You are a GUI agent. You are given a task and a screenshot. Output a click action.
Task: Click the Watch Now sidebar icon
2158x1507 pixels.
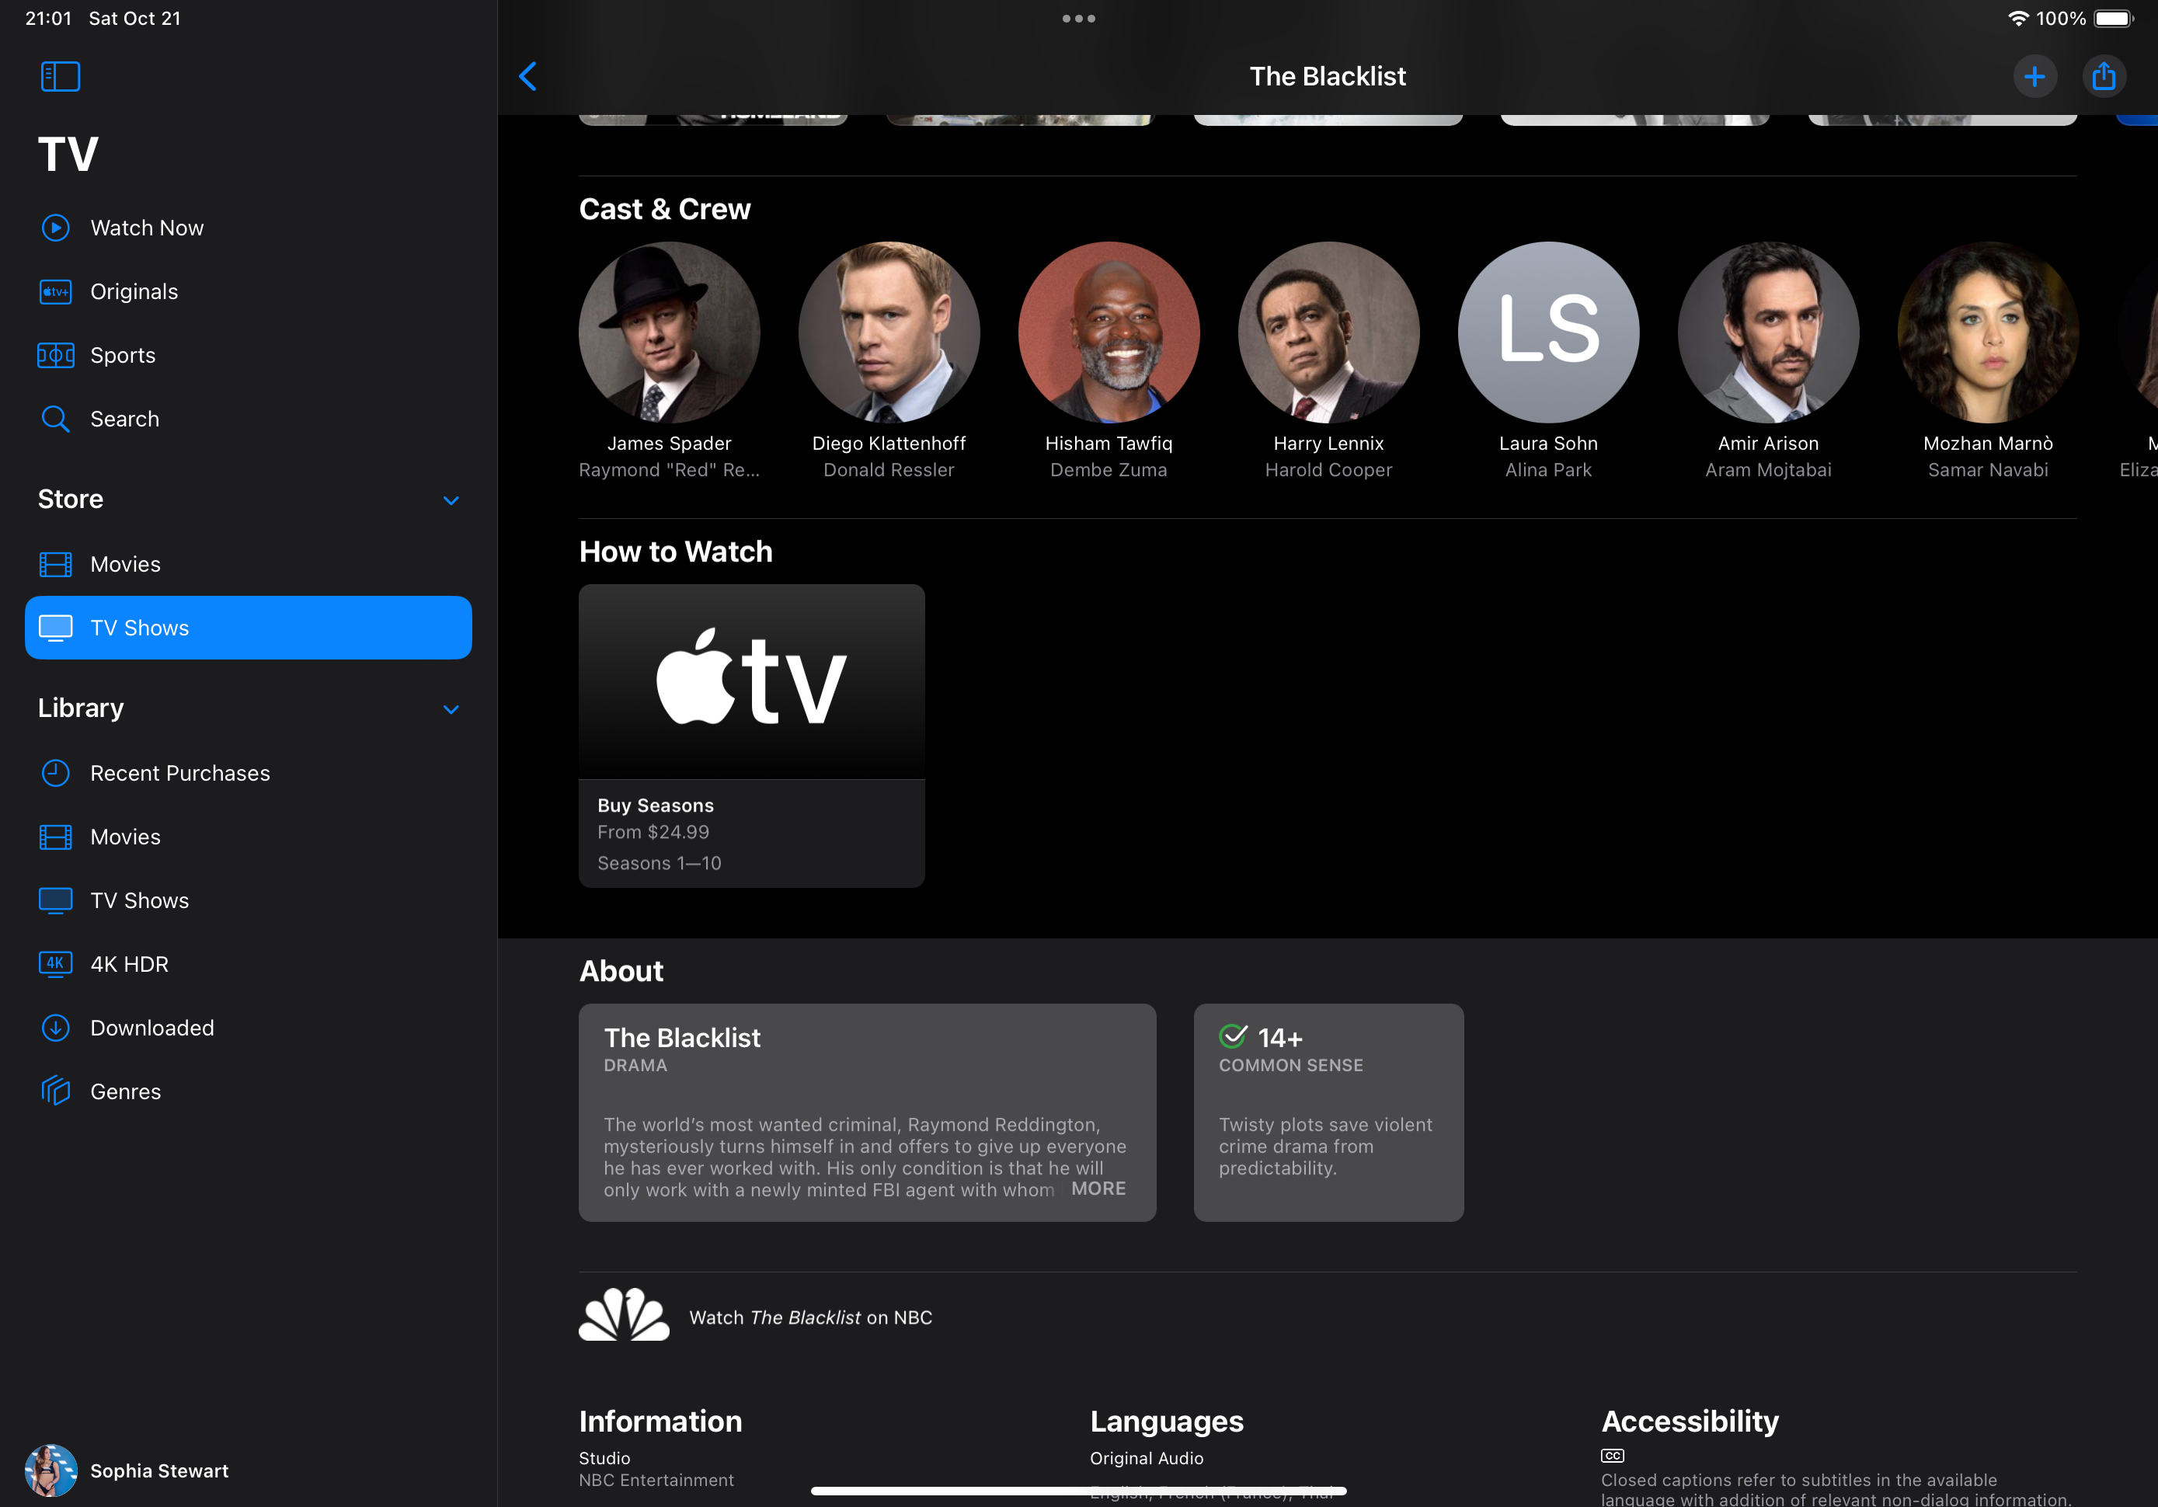[x=56, y=228]
